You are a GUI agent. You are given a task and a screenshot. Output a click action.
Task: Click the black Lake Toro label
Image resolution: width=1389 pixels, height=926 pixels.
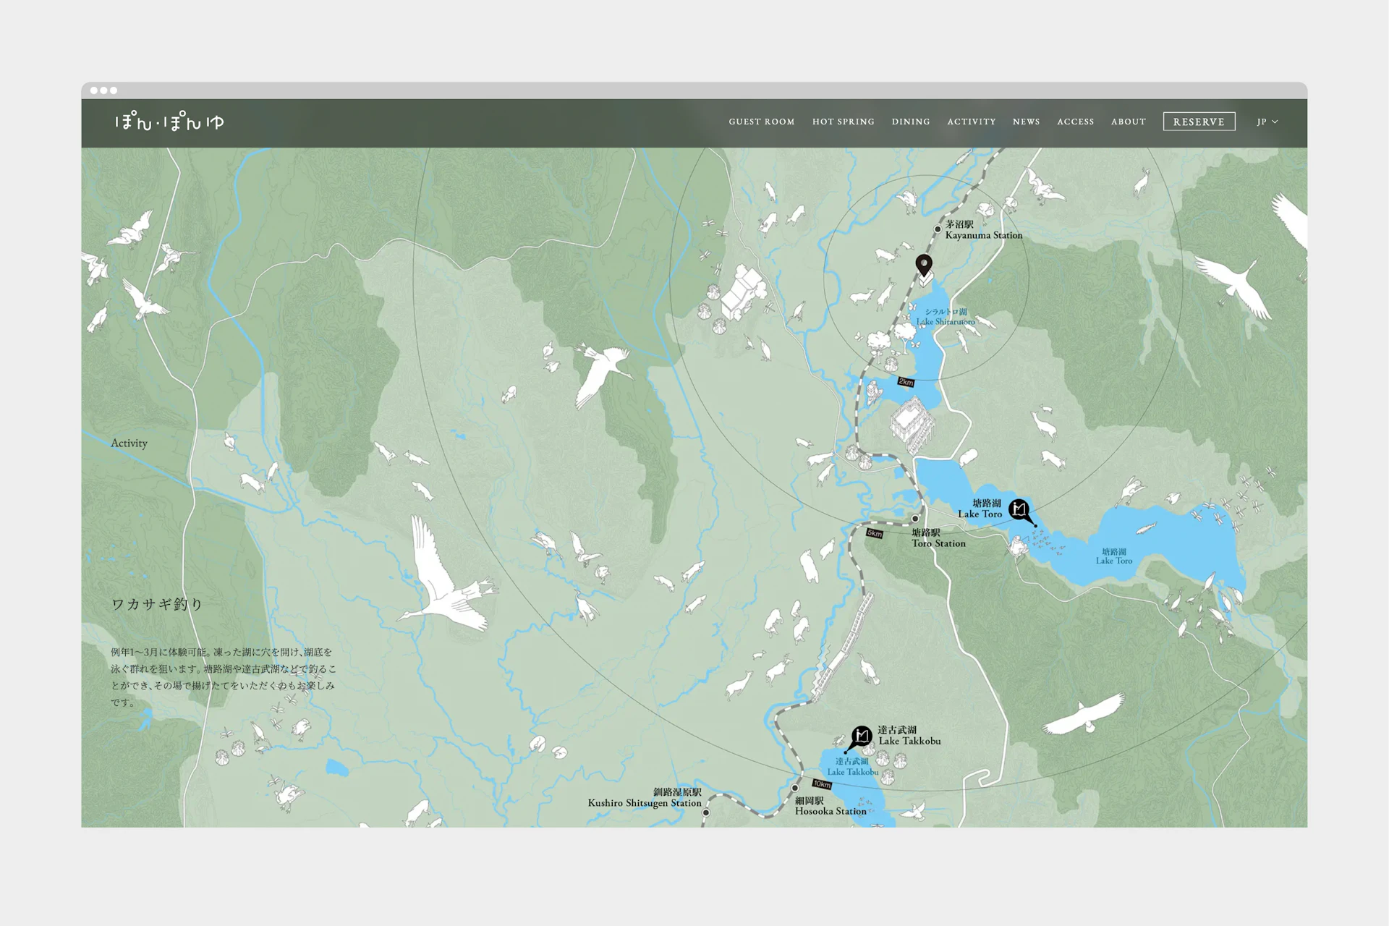point(980,509)
